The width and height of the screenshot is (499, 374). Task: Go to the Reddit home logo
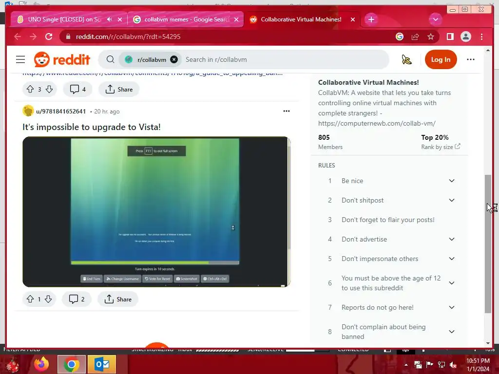[62, 59]
